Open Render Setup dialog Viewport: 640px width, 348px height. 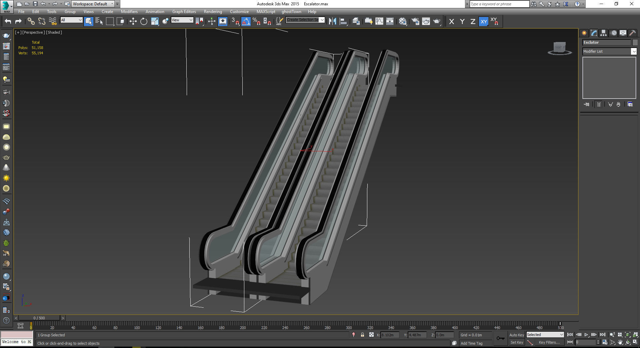415,21
